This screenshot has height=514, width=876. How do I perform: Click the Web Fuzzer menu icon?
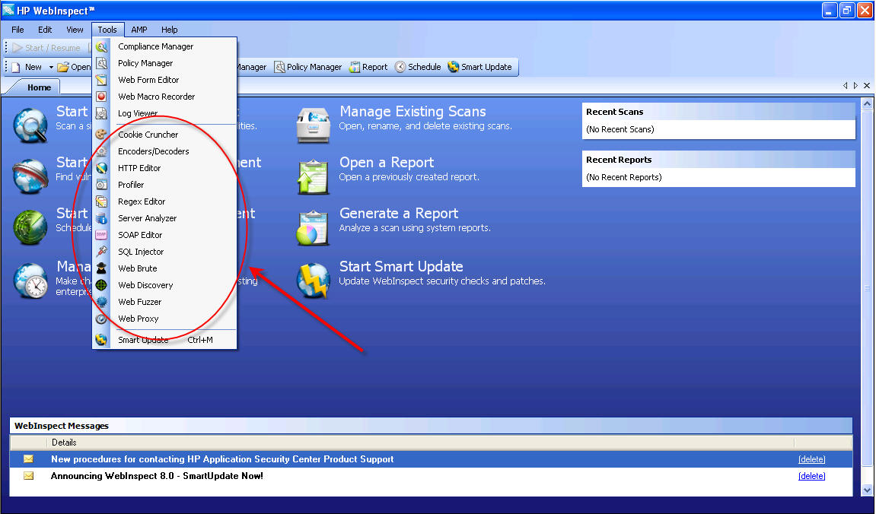tap(101, 302)
